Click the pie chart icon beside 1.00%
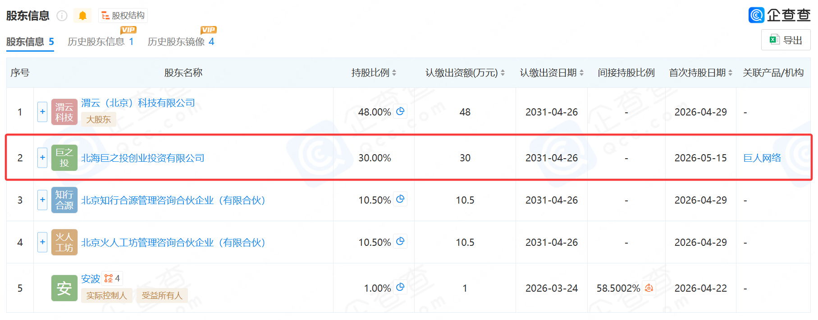 pyautogui.click(x=400, y=287)
